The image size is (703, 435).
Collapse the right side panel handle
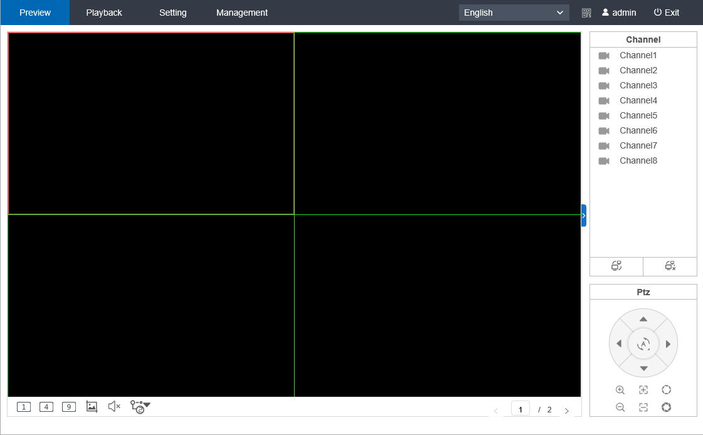point(584,216)
